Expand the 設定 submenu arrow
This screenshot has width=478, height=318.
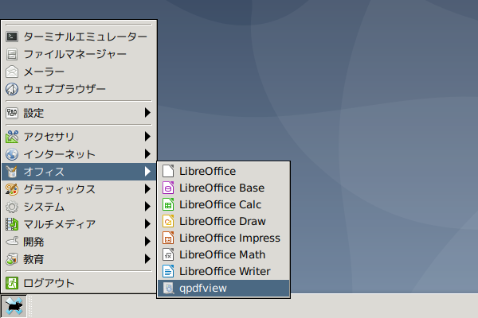(147, 113)
